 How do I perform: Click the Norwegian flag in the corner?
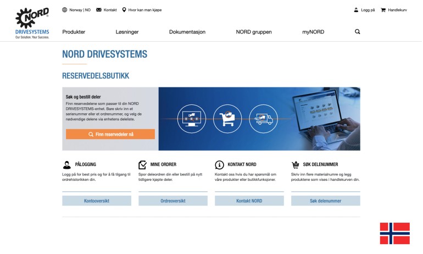click(394, 233)
